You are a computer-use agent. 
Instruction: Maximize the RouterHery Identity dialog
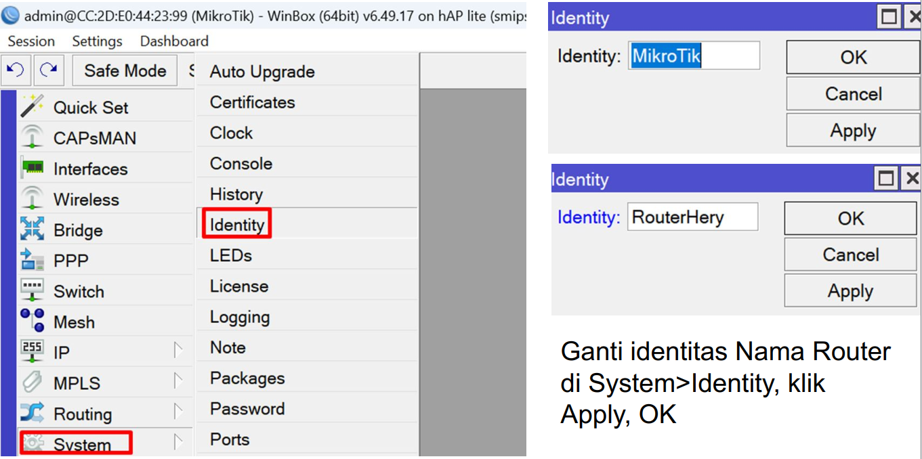886,179
